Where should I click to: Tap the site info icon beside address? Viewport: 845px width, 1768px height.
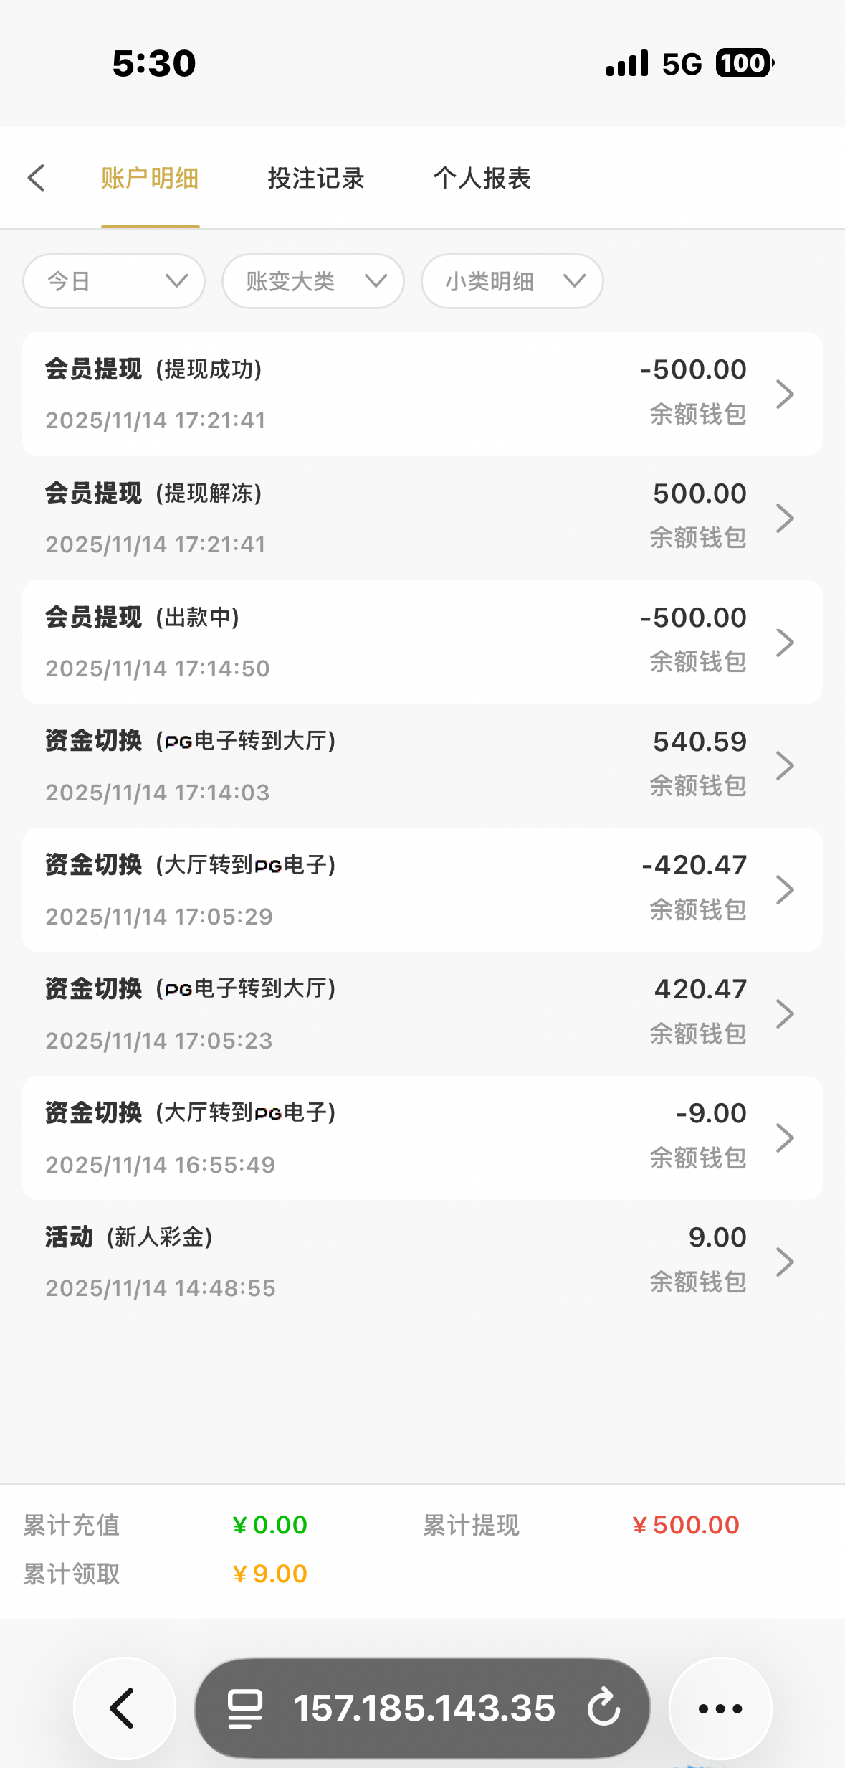(244, 1708)
